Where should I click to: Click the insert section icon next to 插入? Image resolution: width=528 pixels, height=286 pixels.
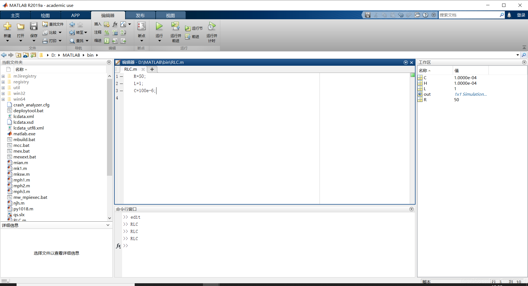(x=107, y=24)
